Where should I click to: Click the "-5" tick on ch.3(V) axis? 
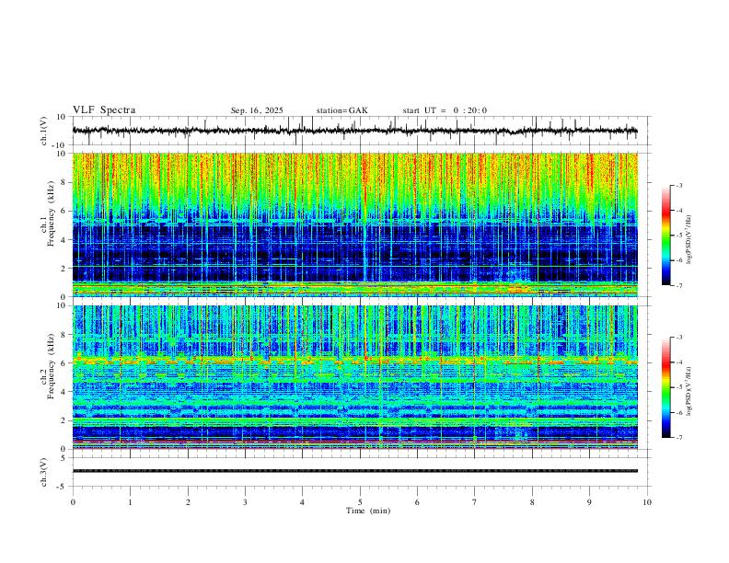[x=63, y=488]
